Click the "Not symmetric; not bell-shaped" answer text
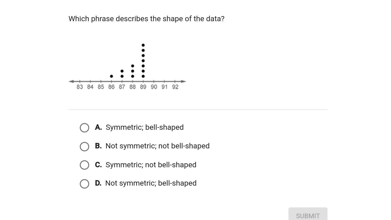 click(157, 146)
